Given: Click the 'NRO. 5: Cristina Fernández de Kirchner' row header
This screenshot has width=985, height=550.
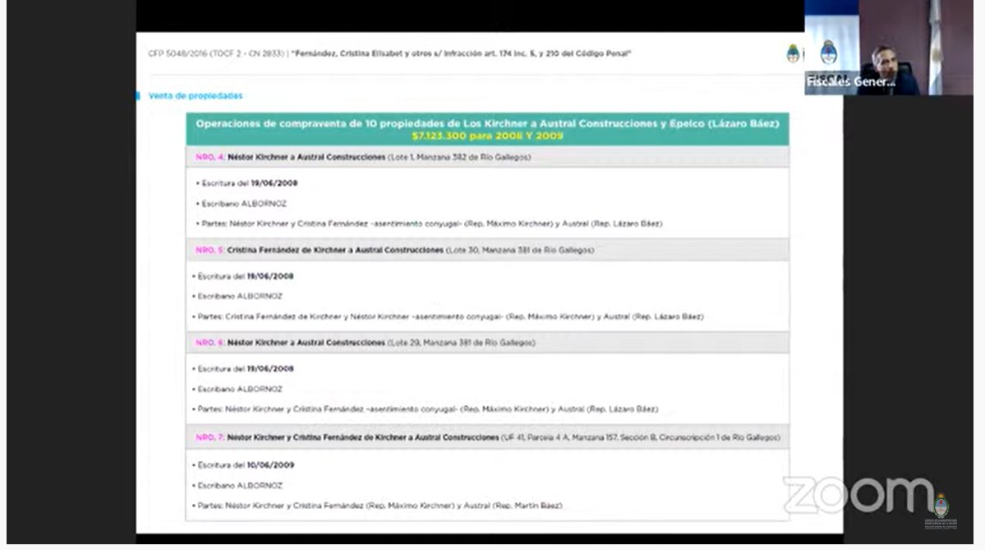Looking at the screenshot, I should (x=487, y=250).
